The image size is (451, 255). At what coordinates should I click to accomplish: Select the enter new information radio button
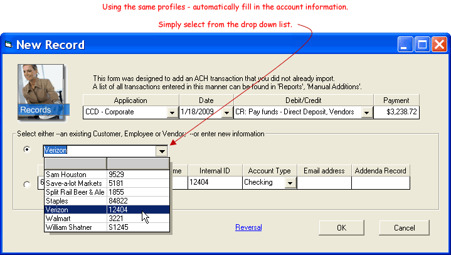[27, 185]
